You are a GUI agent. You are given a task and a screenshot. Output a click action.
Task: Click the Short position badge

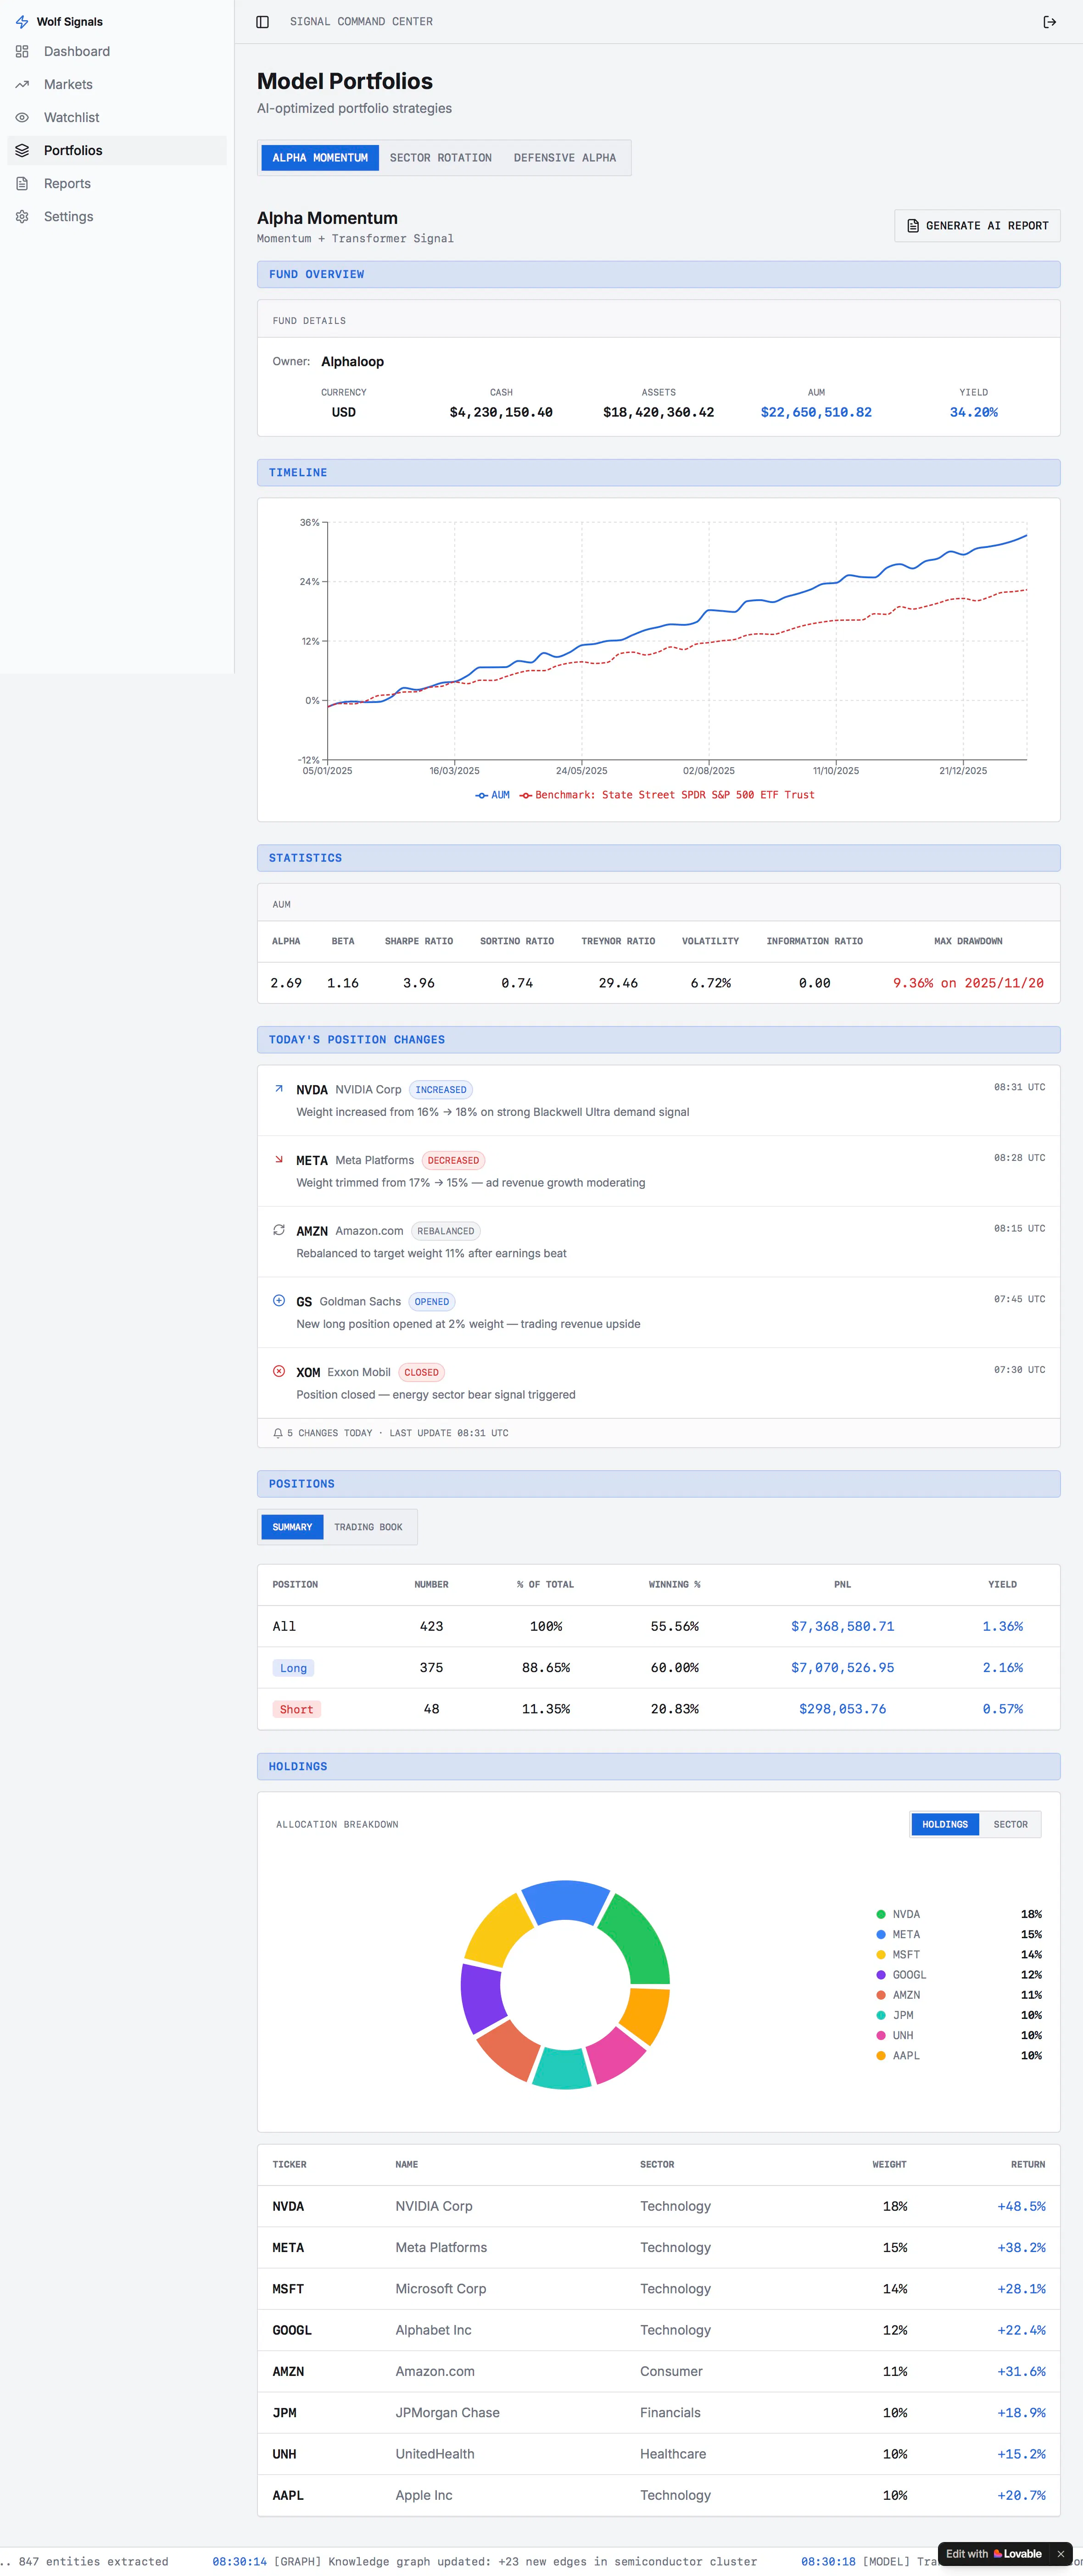point(296,1709)
